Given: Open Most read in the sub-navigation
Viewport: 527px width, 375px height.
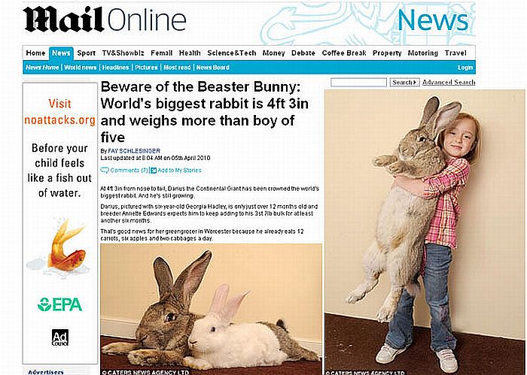Looking at the screenshot, I should (177, 68).
